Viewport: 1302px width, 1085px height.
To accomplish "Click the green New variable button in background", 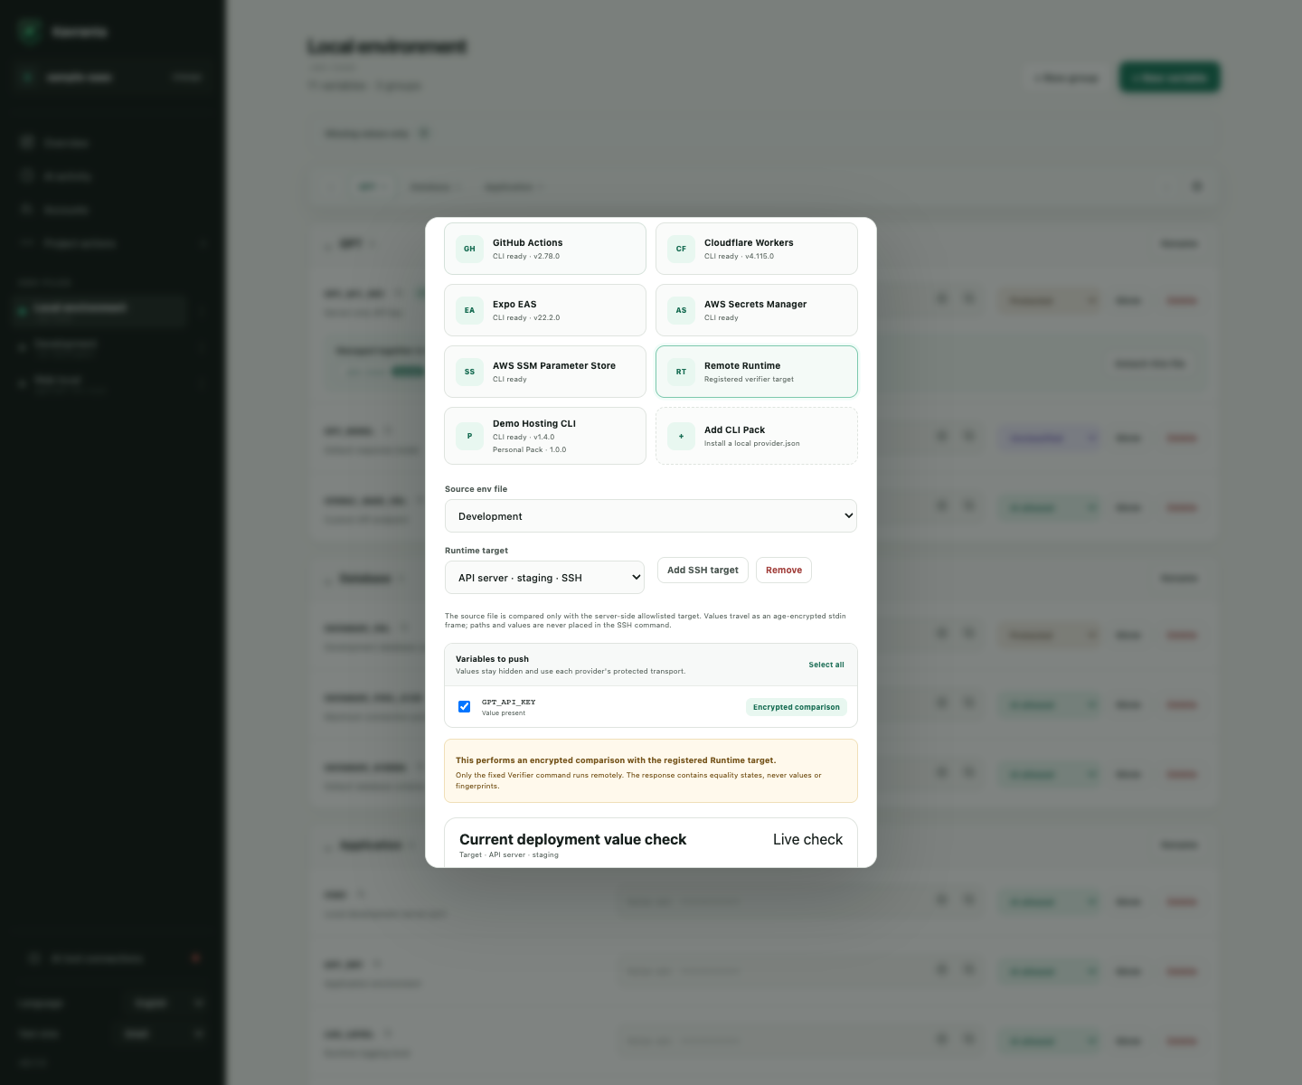I will [1169, 78].
